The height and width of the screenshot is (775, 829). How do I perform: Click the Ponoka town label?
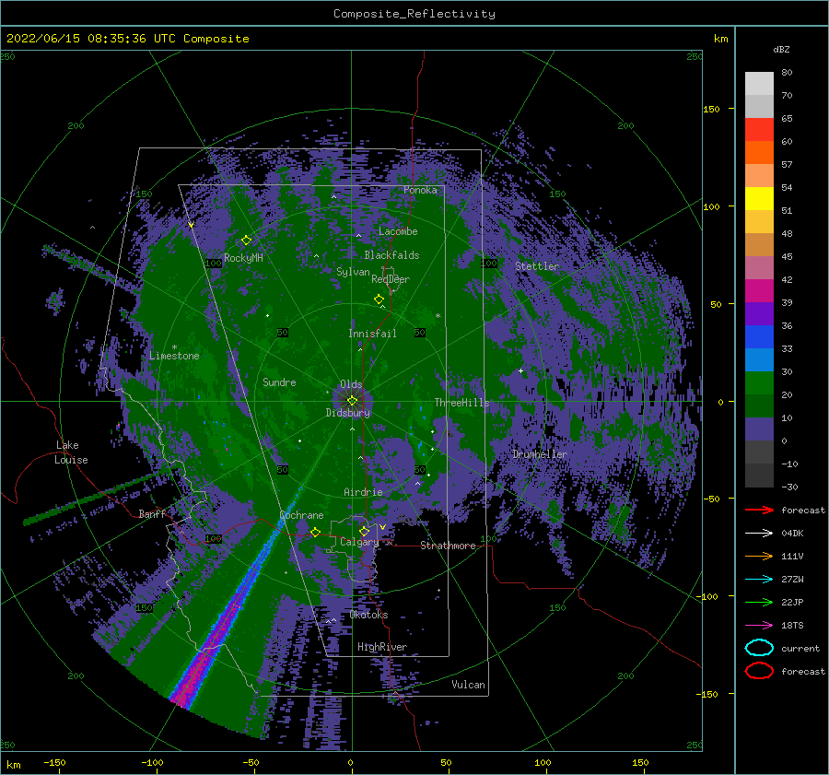click(420, 190)
